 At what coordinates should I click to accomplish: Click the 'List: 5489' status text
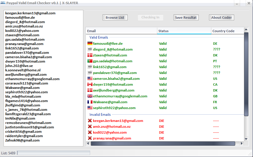(x=8, y=153)
